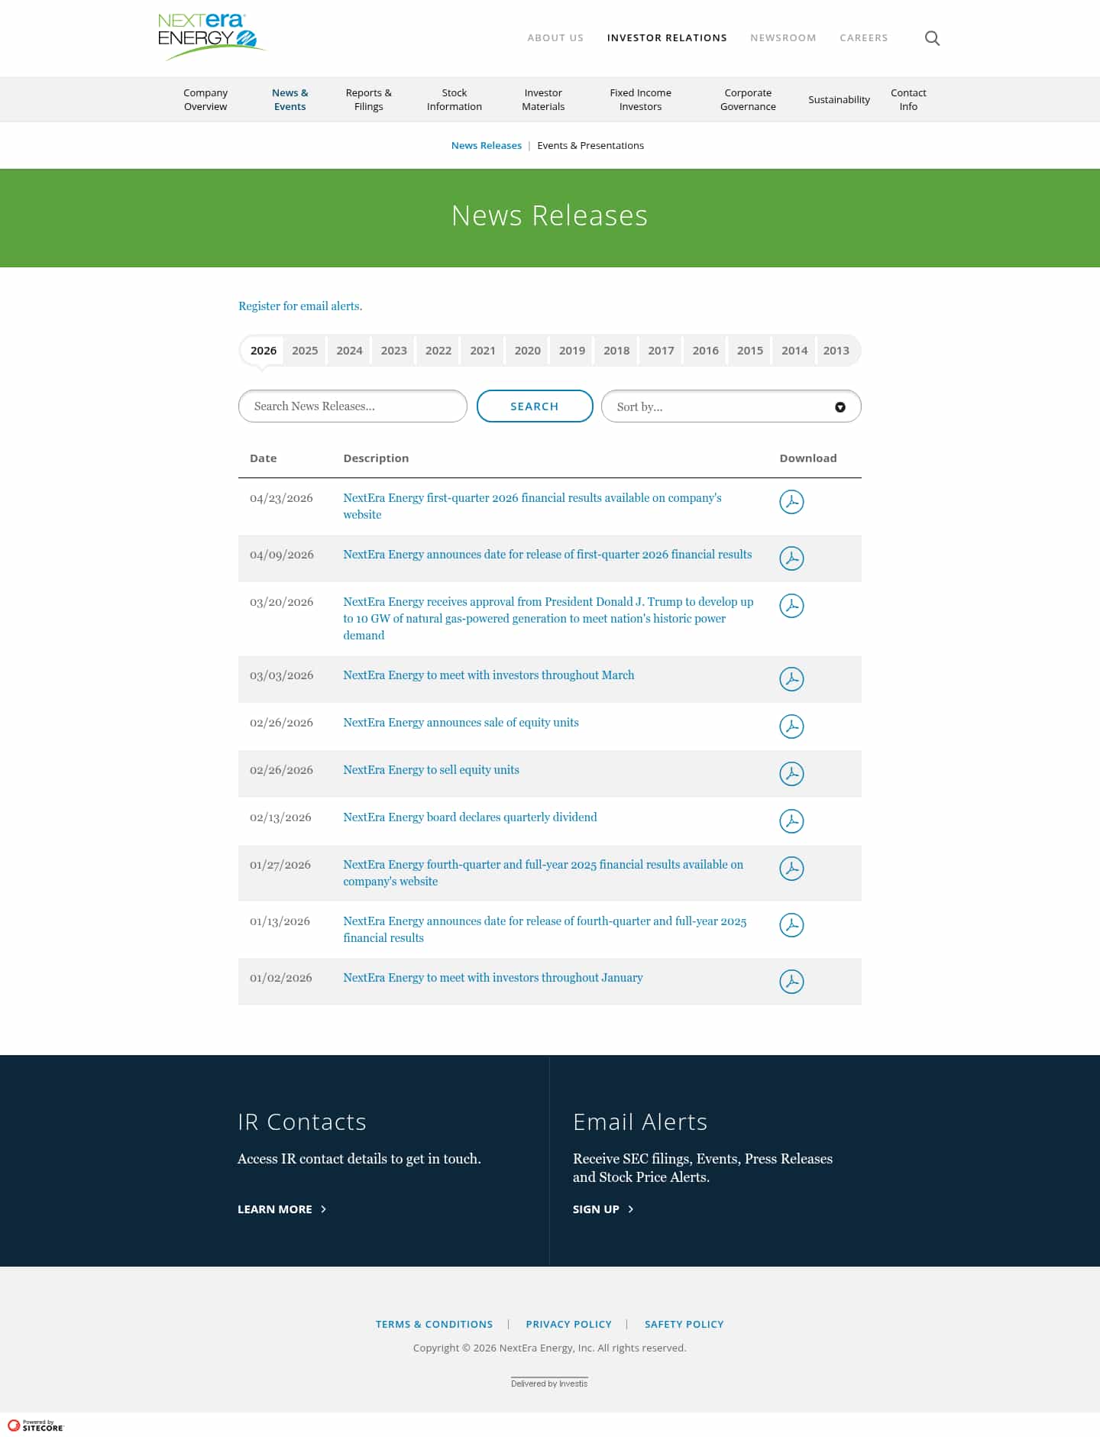
Task: Open Reports & Filings menu item
Action: click(x=368, y=99)
